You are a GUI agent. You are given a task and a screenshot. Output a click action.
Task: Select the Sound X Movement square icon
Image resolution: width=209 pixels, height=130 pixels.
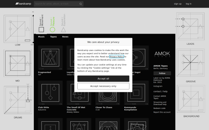(x=41, y=29)
